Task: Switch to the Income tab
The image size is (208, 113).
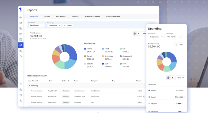Action: pos(47,17)
